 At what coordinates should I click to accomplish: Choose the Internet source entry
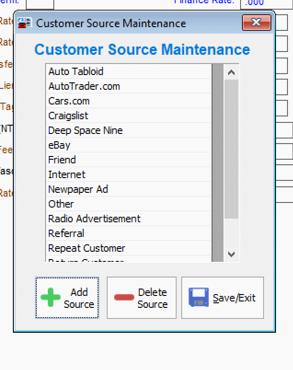[129, 174]
